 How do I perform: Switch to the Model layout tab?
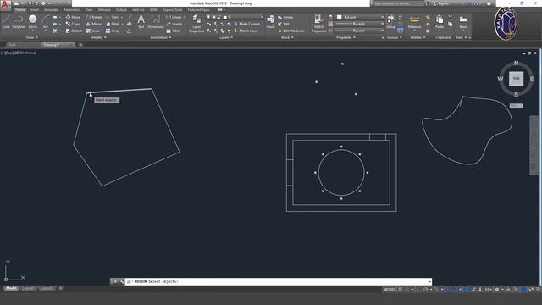(11, 288)
